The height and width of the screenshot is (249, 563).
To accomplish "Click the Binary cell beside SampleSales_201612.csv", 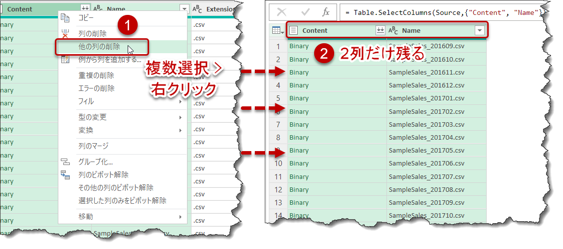I will coord(337,85).
